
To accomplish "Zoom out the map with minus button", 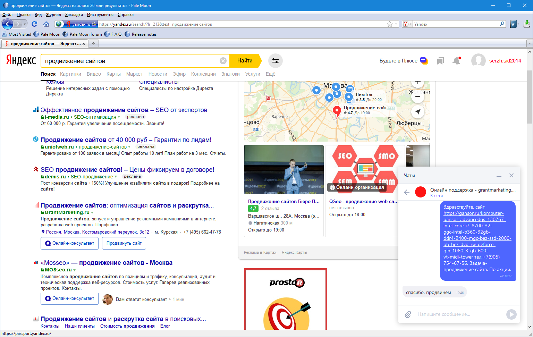I will coord(418,96).
